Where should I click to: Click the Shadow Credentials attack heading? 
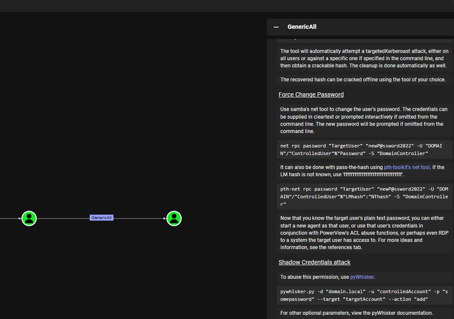pyautogui.click(x=314, y=262)
